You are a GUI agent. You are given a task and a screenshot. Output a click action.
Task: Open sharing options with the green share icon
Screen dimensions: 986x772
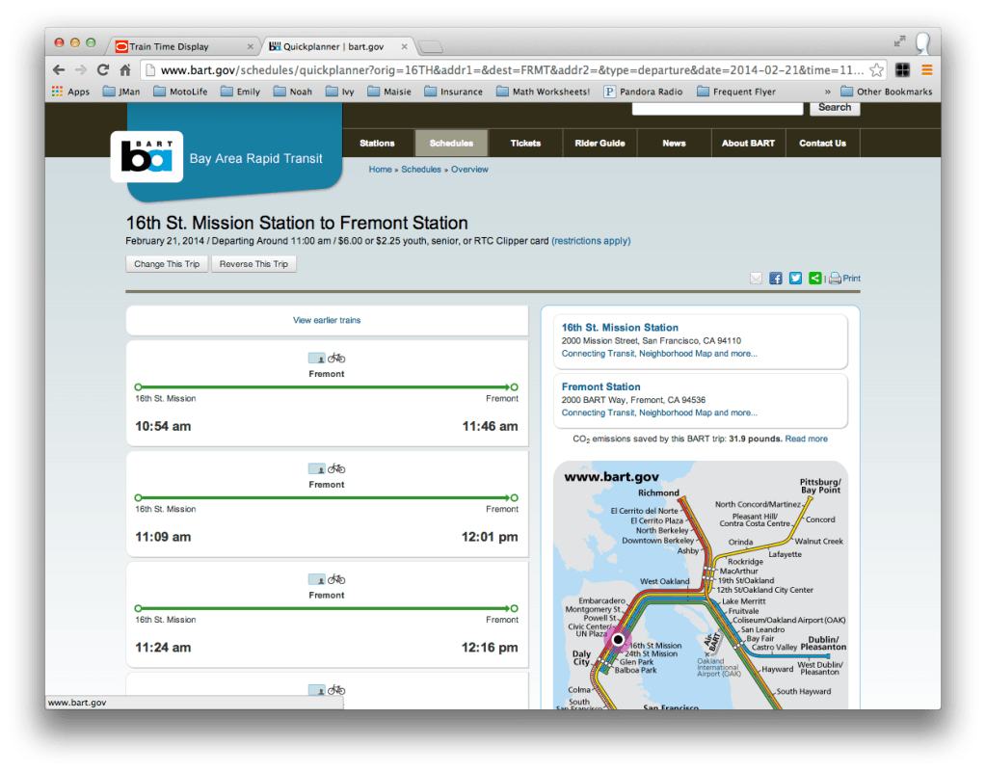coord(814,278)
